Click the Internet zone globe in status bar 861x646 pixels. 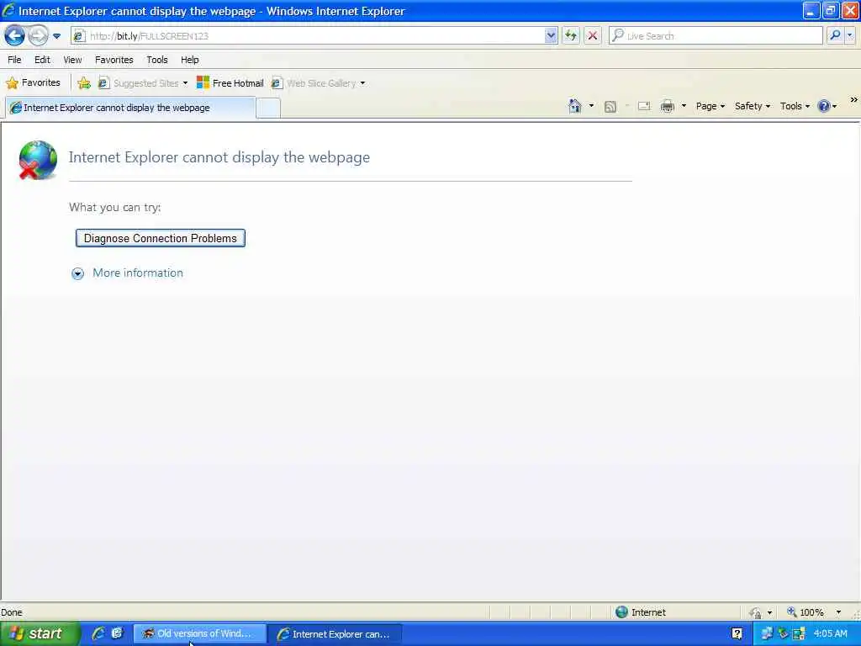(621, 612)
